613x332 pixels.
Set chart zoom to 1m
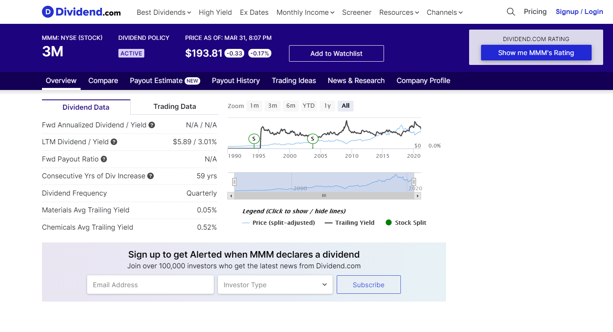[254, 106]
